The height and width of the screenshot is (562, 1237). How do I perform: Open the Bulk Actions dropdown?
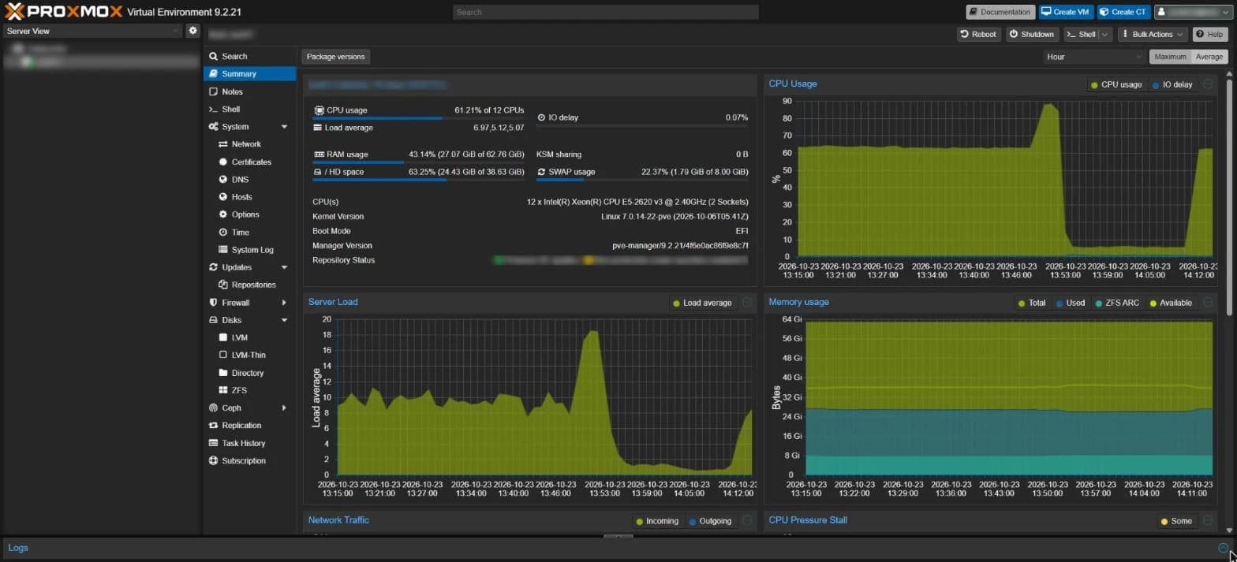click(1153, 35)
